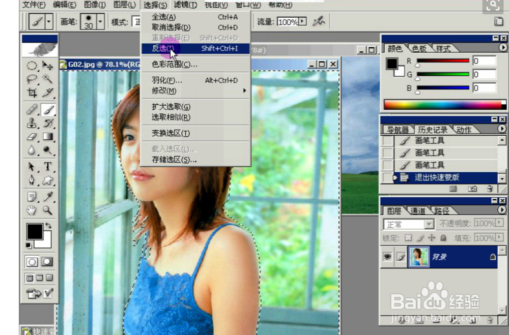Image resolution: width=509 pixels, height=335 pixels.
Task: Click the R red slider track
Action: [x=443, y=60]
